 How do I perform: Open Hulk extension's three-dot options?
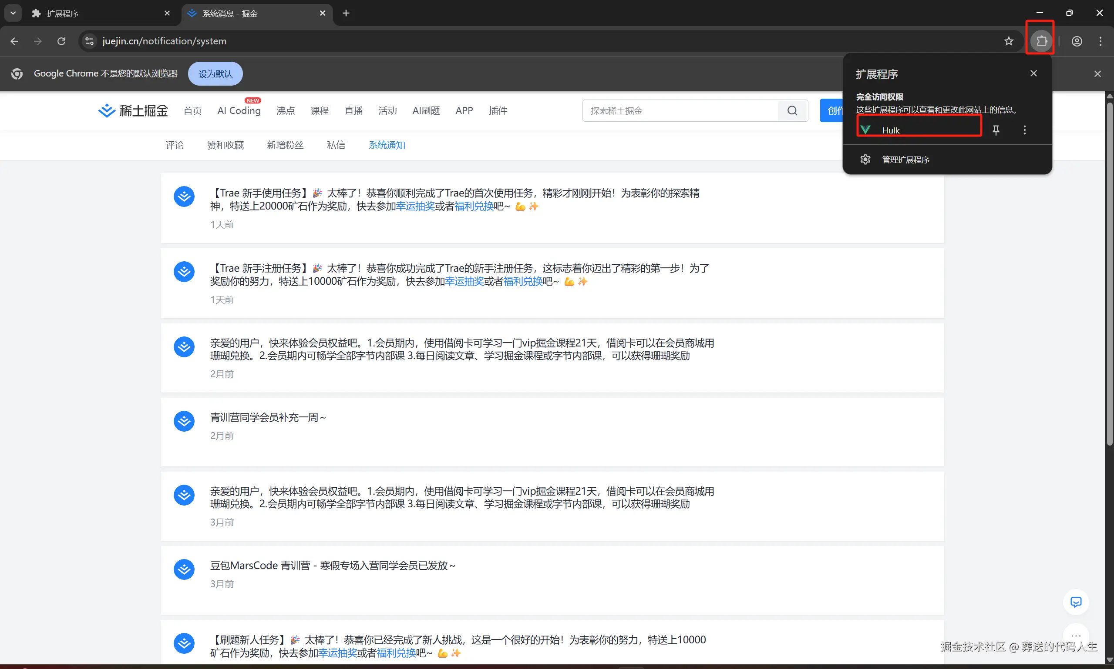(x=1025, y=130)
